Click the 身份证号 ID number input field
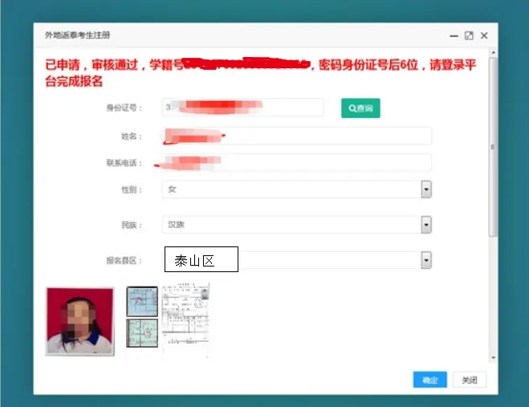This screenshot has height=407, width=529. [243, 108]
